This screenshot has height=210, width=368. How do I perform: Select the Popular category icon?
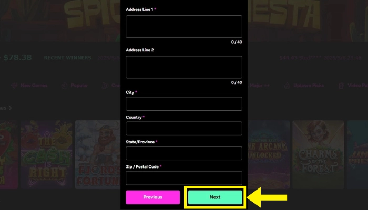tap(64, 86)
